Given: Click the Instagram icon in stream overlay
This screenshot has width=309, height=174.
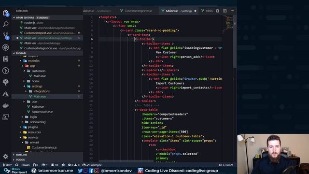Looking at the screenshot, I should point(97,171).
